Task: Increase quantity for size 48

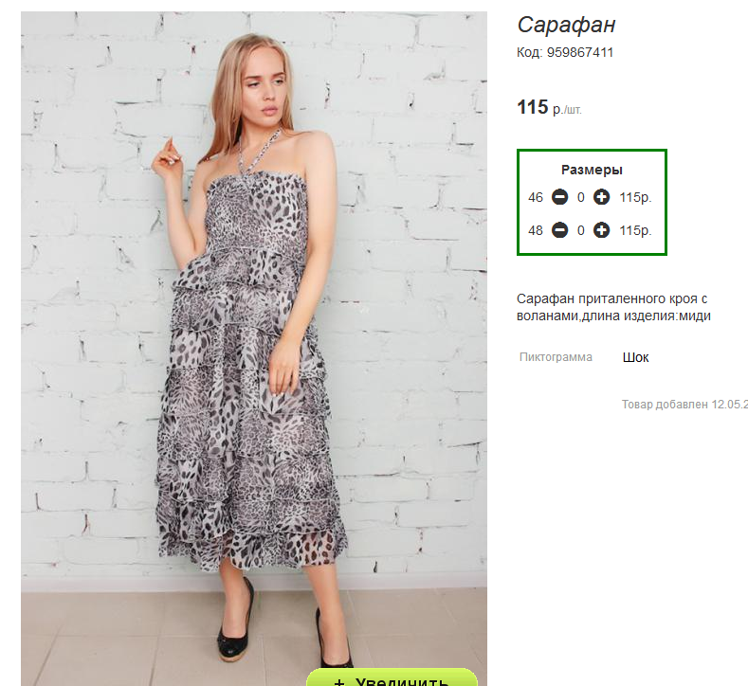Action: click(601, 230)
